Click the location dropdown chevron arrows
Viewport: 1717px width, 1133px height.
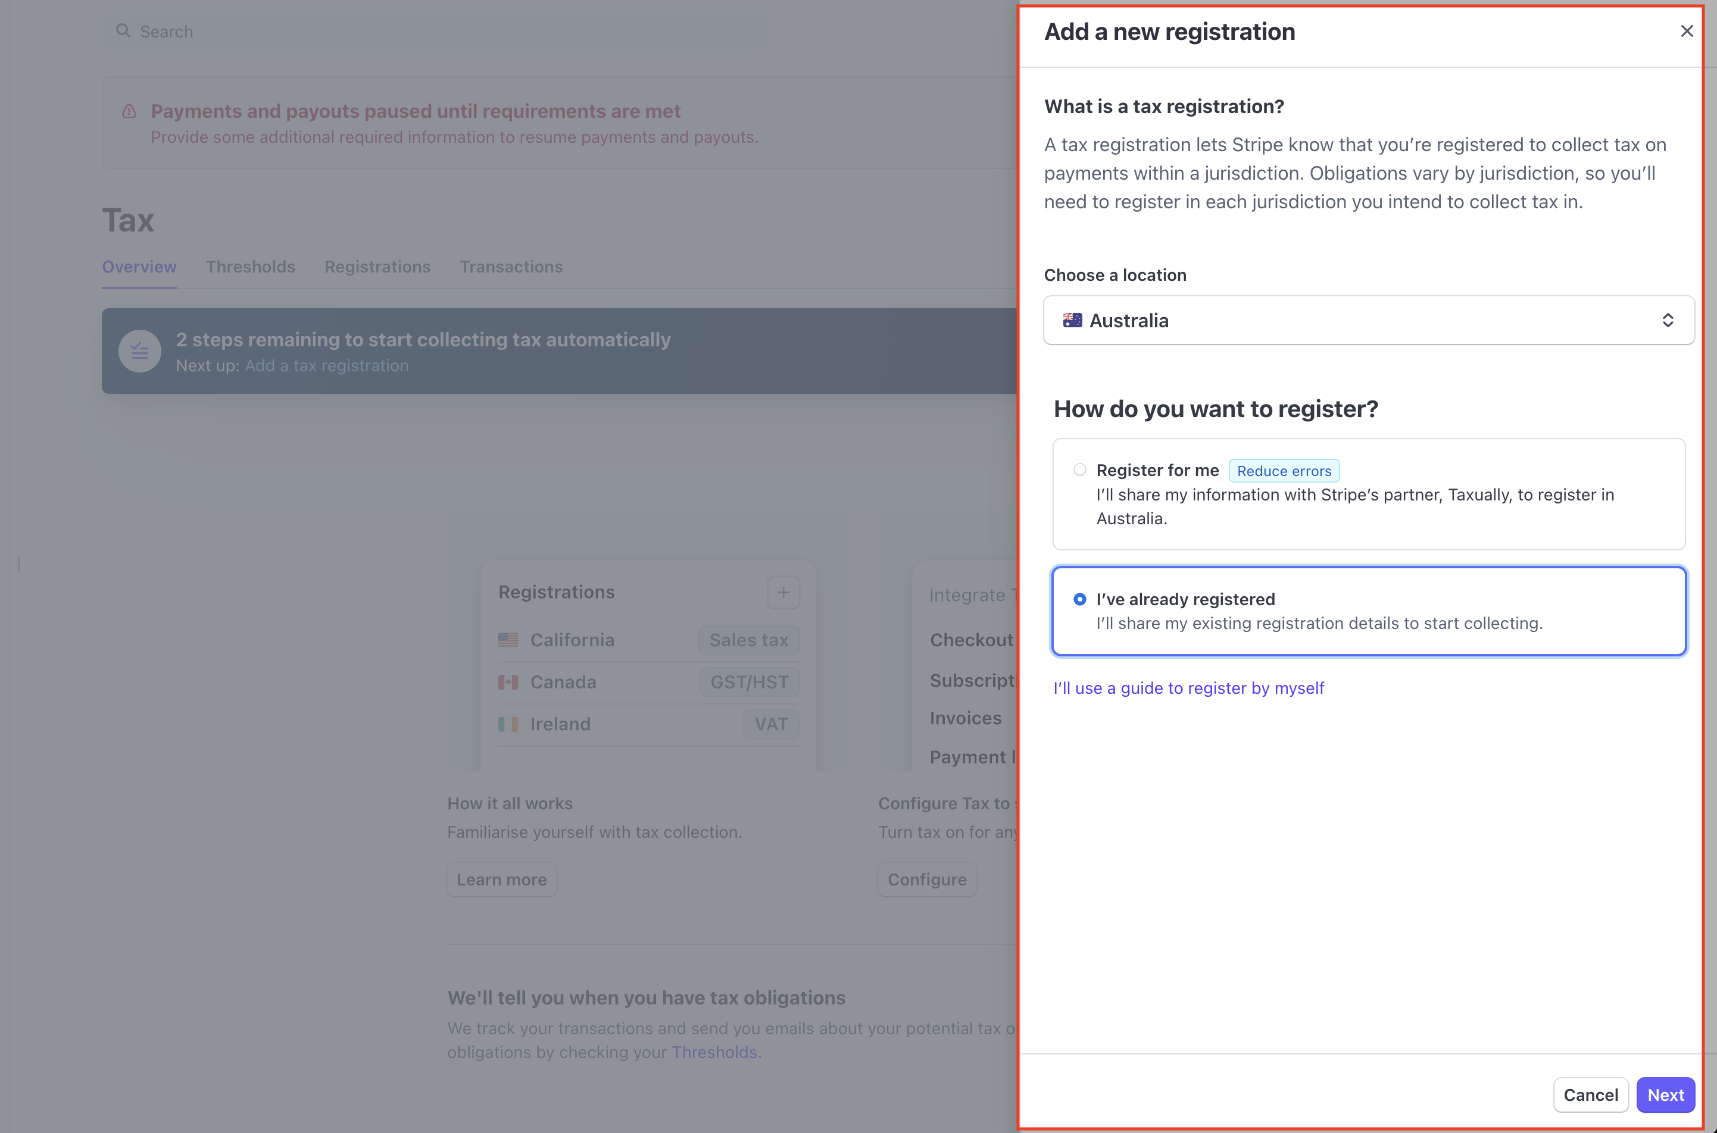(x=1667, y=320)
